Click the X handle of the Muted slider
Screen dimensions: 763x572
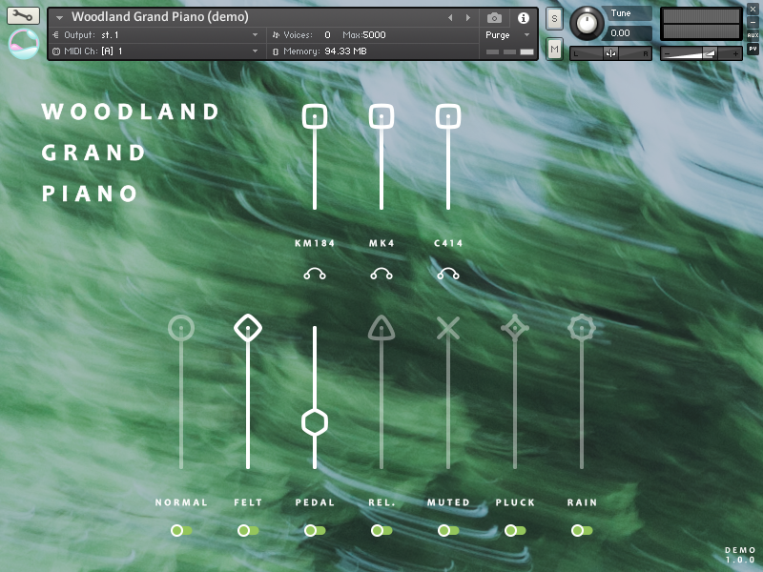tap(447, 327)
